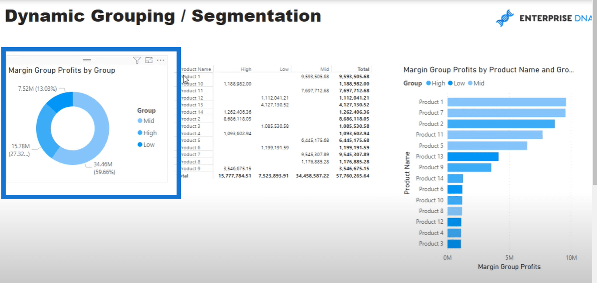The image size is (597, 283).
Task: Click Product 1 label on bar chart axis
Action: 431,102
